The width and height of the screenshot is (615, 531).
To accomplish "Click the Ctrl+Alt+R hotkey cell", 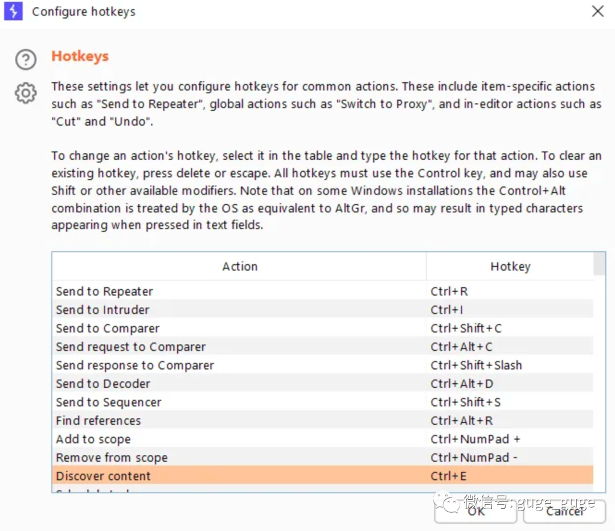I will pyautogui.click(x=510, y=420).
